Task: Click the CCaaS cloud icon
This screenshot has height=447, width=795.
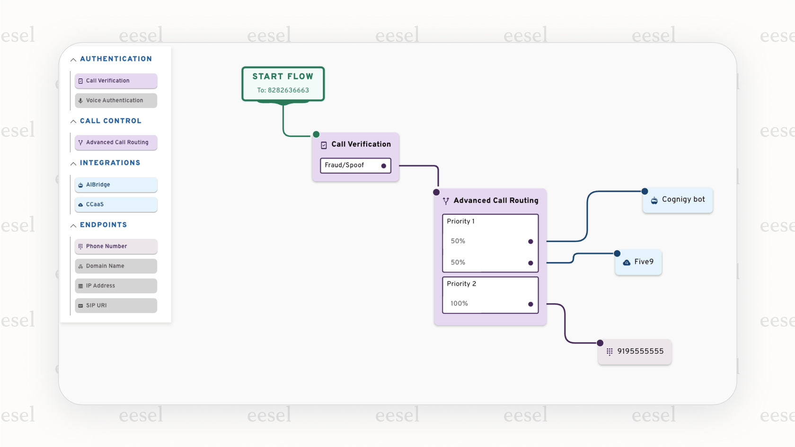Action: (x=80, y=204)
